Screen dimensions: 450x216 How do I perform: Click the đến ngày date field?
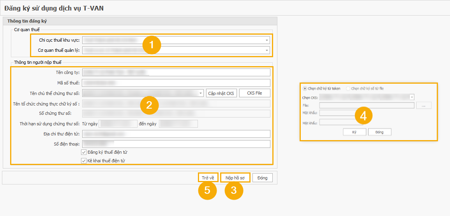(178, 124)
